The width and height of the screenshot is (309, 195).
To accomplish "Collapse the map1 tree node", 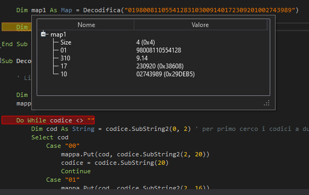I will tap(44, 34).
